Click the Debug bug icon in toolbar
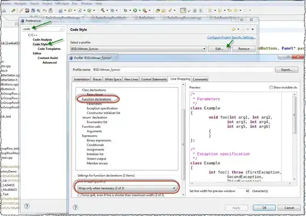306x217 pixels. [125, 10]
